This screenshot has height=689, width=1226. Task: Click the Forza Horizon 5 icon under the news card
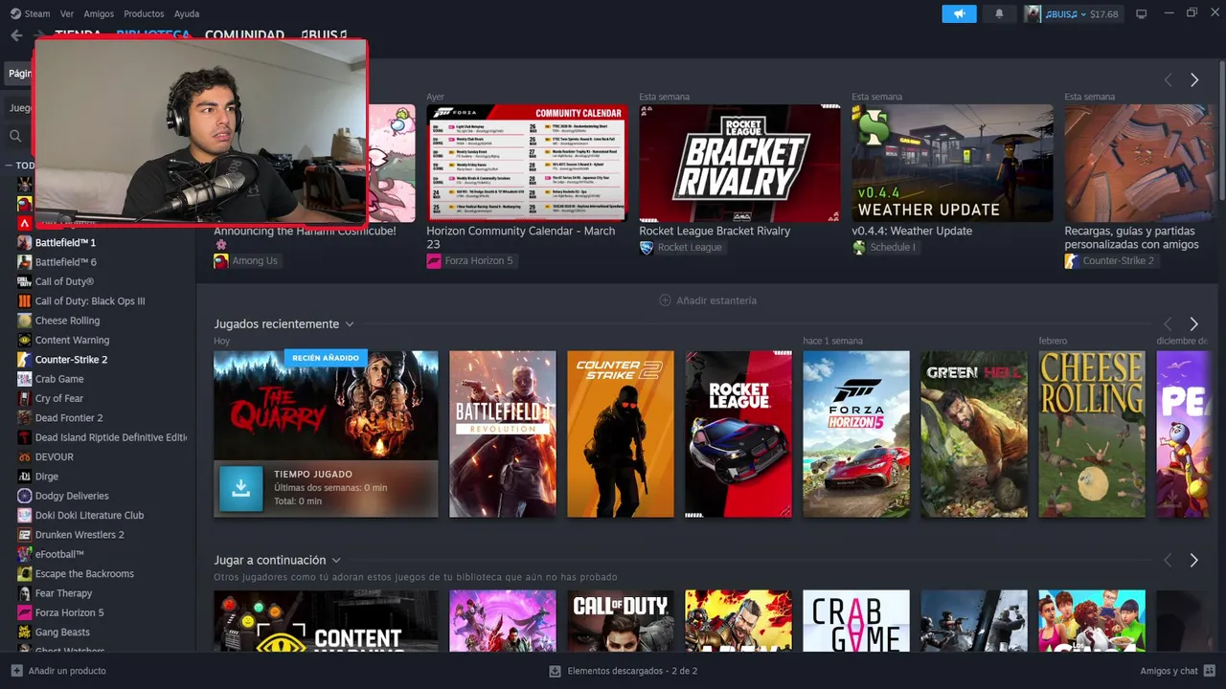coord(434,260)
